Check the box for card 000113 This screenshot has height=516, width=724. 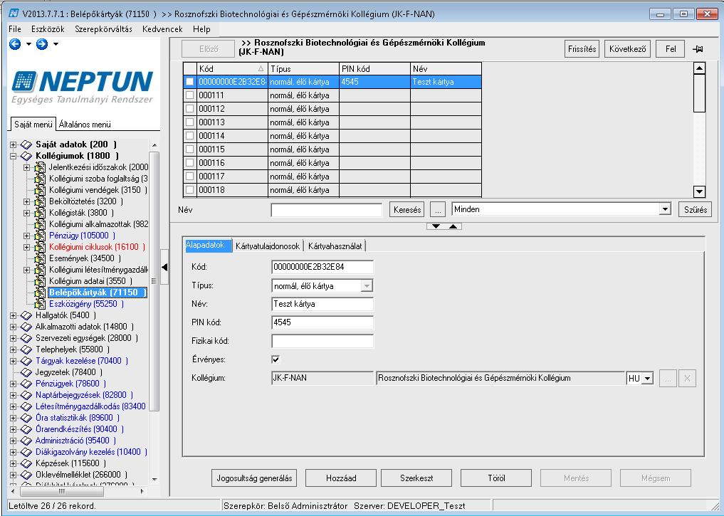coord(190,122)
